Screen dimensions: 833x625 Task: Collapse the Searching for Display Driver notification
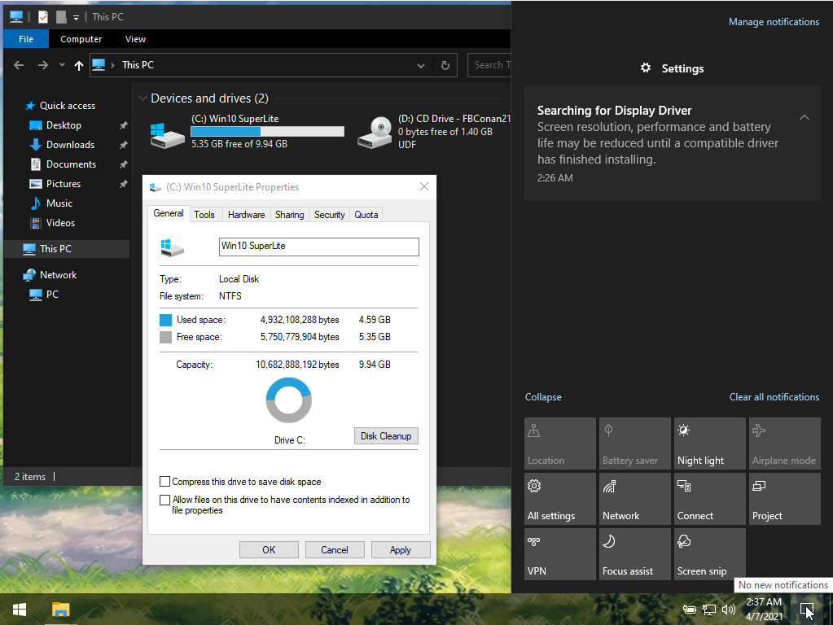pyautogui.click(x=805, y=117)
